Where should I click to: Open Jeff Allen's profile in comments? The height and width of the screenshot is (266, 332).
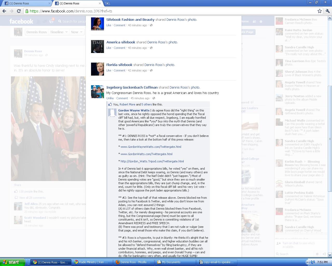tap(31, 204)
